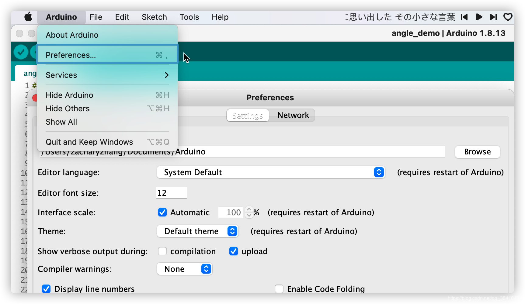Open the Editor language dropdown
525x304 pixels.
271,172
